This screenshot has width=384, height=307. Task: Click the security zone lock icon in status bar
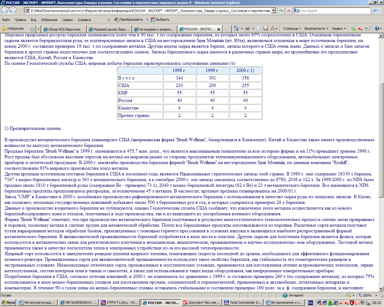[x=348, y=295]
